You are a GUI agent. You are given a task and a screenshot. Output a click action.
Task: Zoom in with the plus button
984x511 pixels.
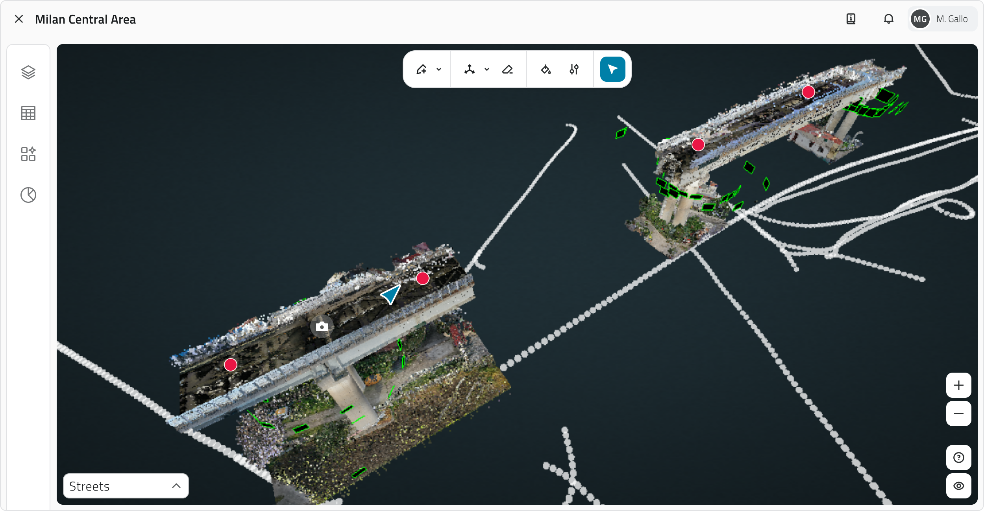(x=959, y=385)
